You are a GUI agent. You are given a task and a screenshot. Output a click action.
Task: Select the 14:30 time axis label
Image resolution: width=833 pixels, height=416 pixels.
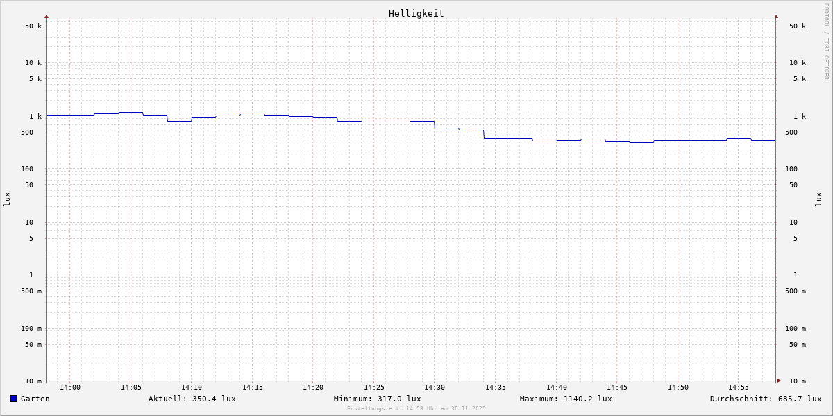[435, 388]
